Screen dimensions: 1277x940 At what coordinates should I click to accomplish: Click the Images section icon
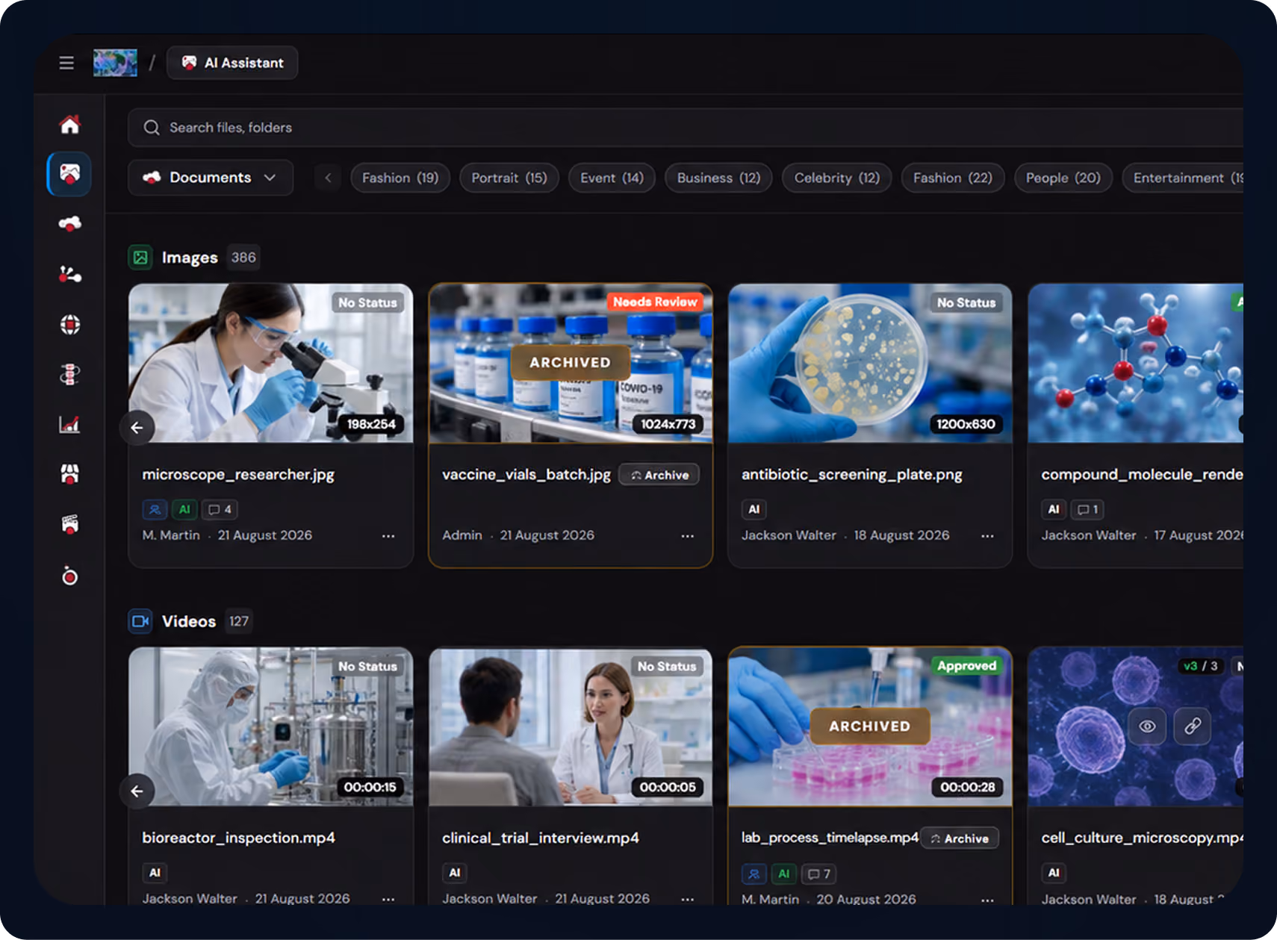140,258
